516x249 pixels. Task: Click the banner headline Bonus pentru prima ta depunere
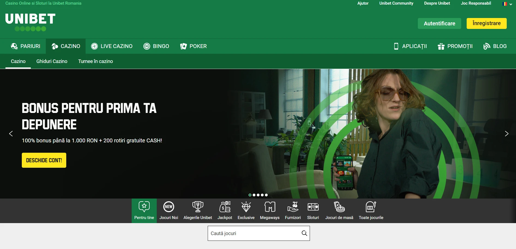89,116
